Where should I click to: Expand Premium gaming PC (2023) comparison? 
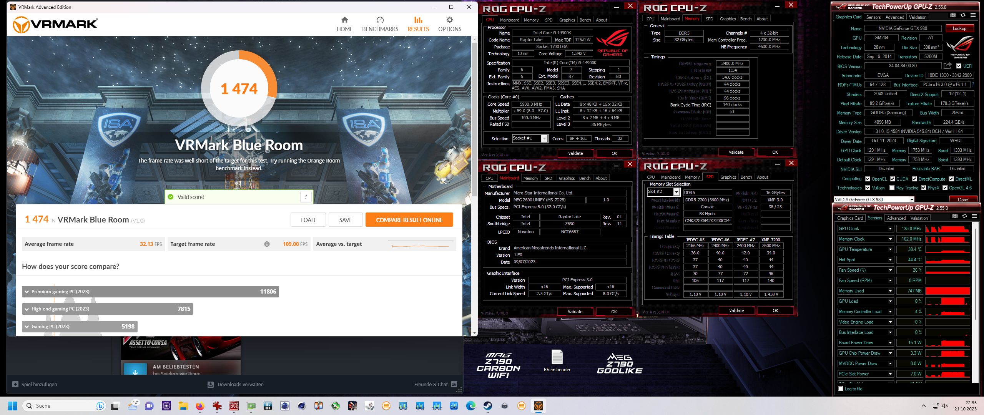coord(27,292)
